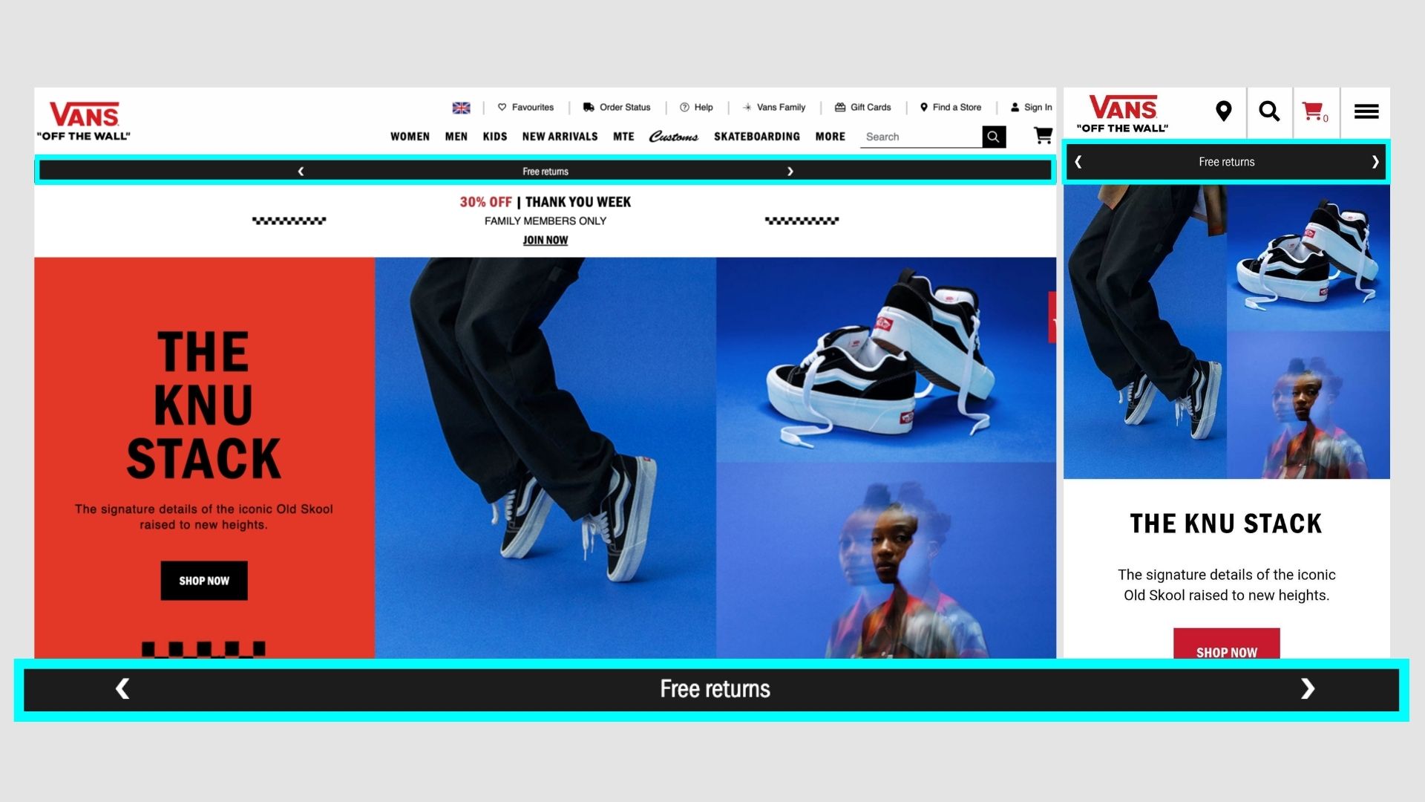Open the MTE menu
This screenshot has width=1425, height=802.
click(x=623, y=137)
